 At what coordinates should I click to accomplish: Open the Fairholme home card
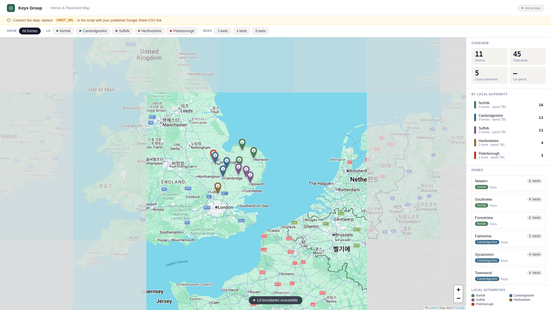(509, 239)
